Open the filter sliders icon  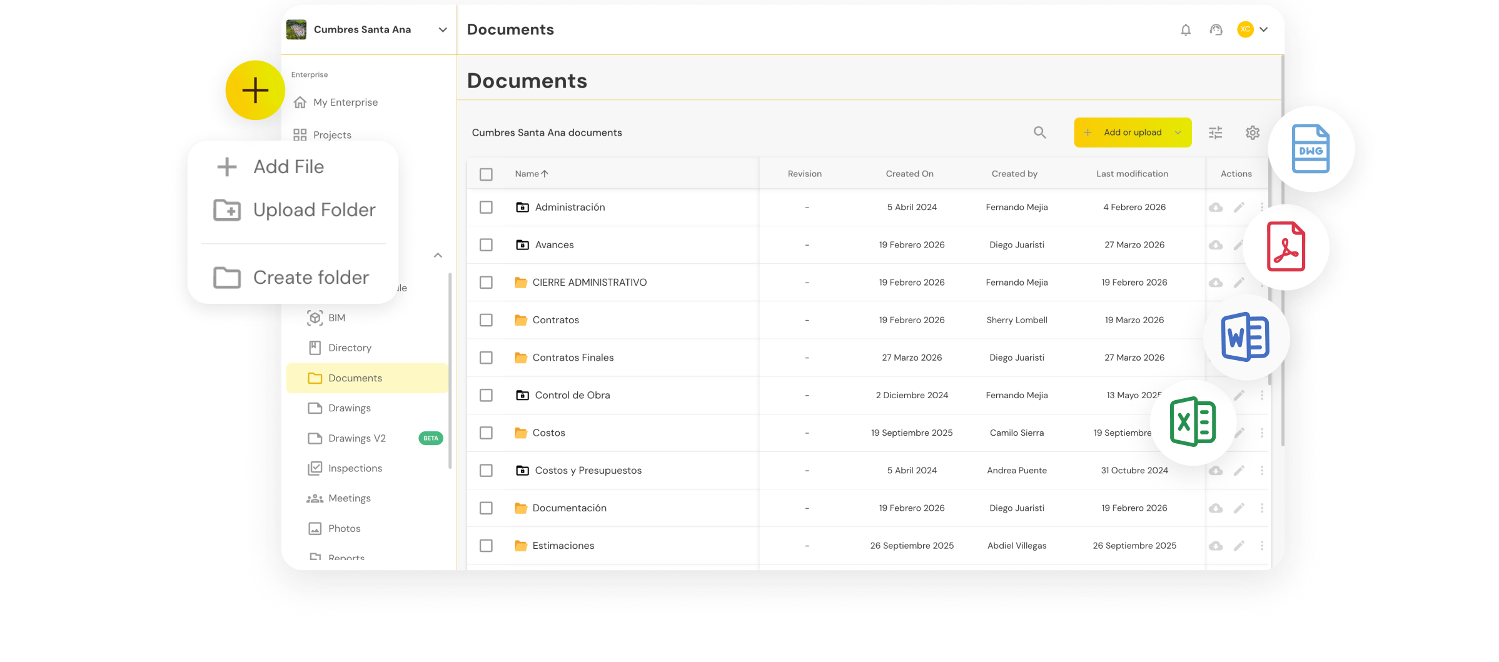click(1215, 133)
